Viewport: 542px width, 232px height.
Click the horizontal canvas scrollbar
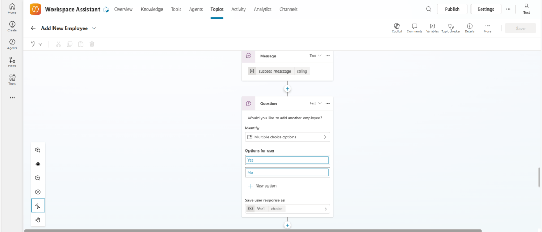253,230
